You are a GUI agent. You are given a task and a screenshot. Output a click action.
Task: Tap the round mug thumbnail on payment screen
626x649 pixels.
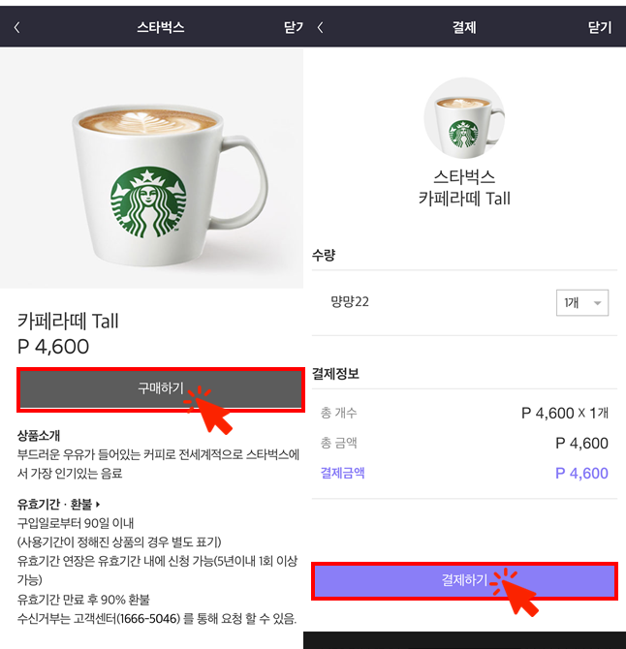[464, 117]
